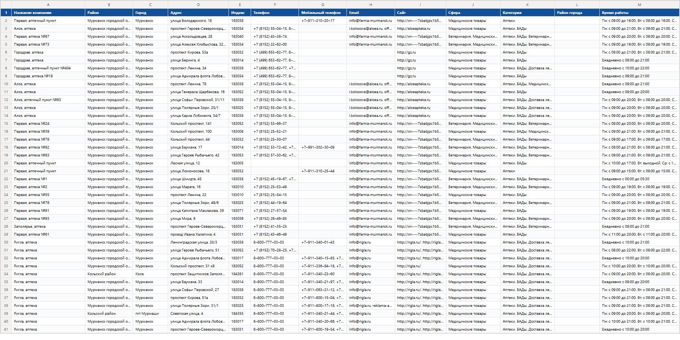Select the address 'проспект Ленина, 78'
Image resolution: width=680 pixels, height=340 pixels.
[198, 84]
